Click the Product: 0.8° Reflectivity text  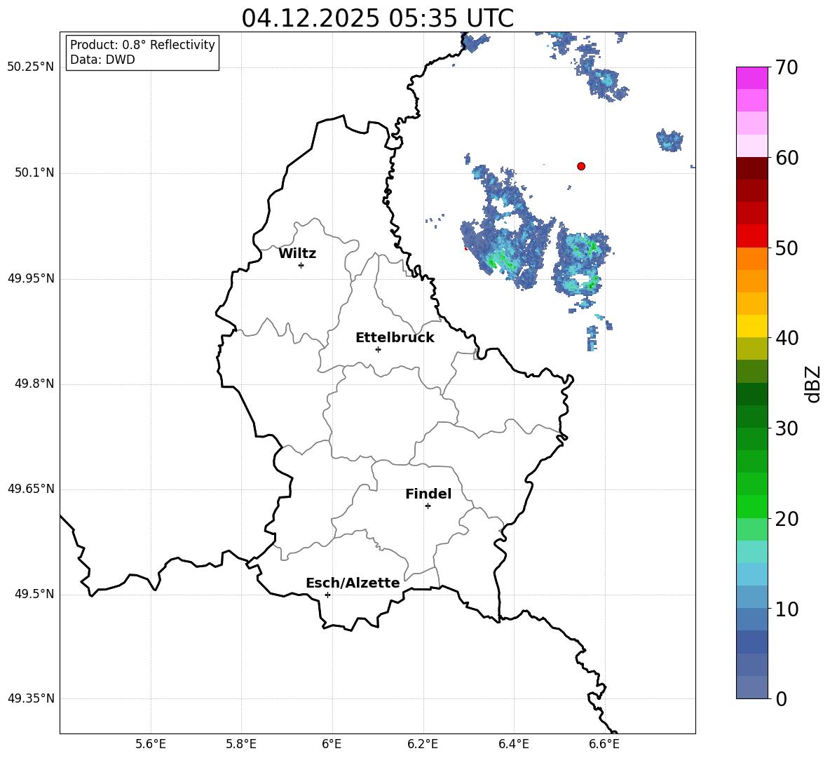point(142,44)
